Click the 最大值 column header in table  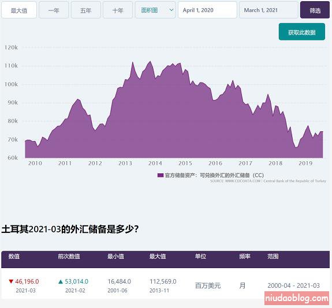click(x=158, y=256)
